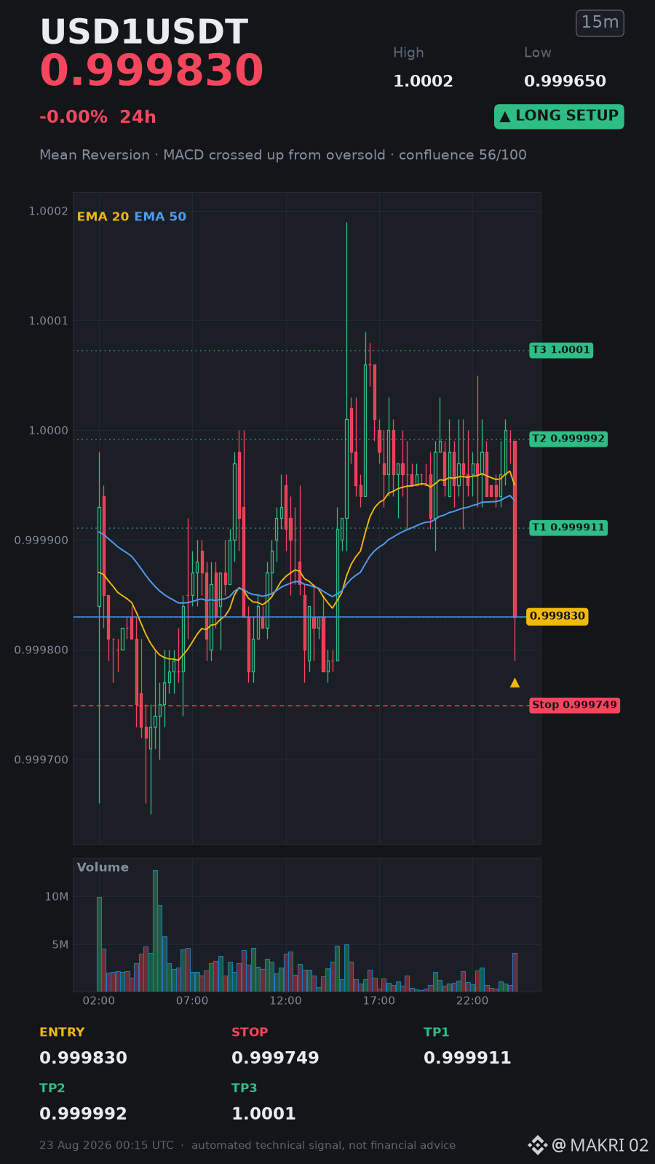Click the yellow 0.999830 price tag
655x1164 pixels.
coord(557,616)
